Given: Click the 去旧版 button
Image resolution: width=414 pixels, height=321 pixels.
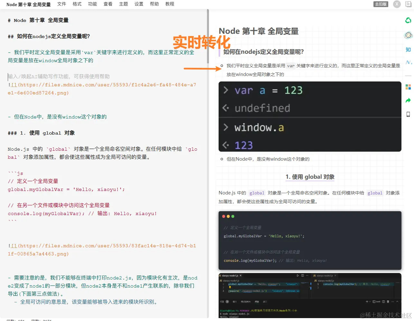Looking at the screenshot, I should point(381,4).
